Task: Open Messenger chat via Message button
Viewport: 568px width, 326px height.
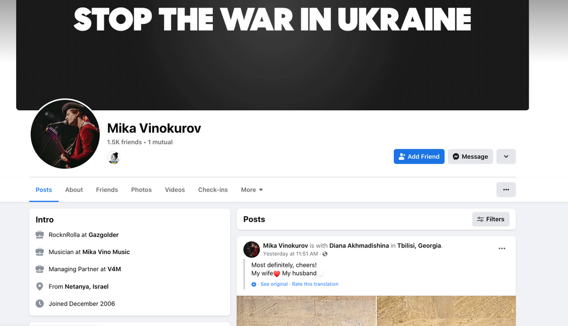Action: click(x=470, y=157)
